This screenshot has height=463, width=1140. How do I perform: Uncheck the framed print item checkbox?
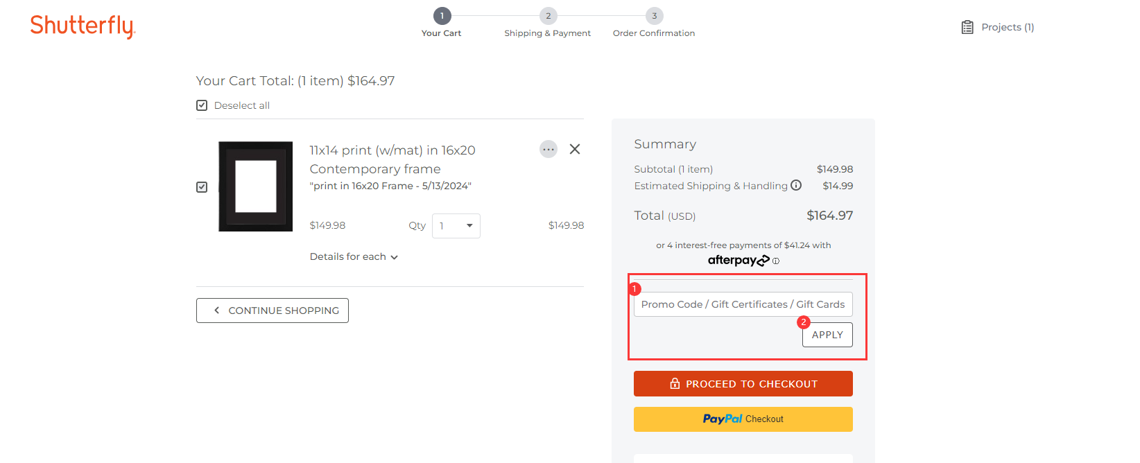click(x=202, y=187)
